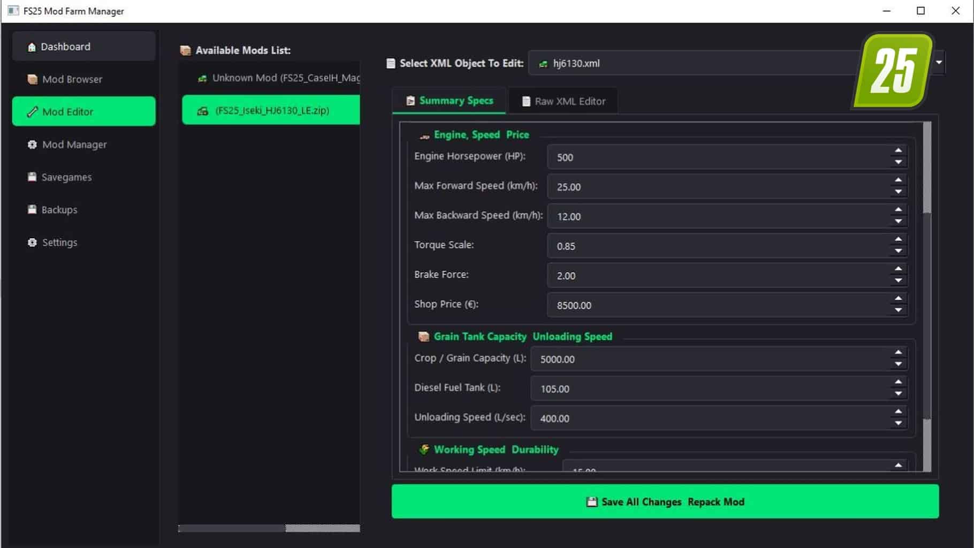974x548 pixels.
Task: Click the Mod Browser box icon
Action: coord(32,79)
